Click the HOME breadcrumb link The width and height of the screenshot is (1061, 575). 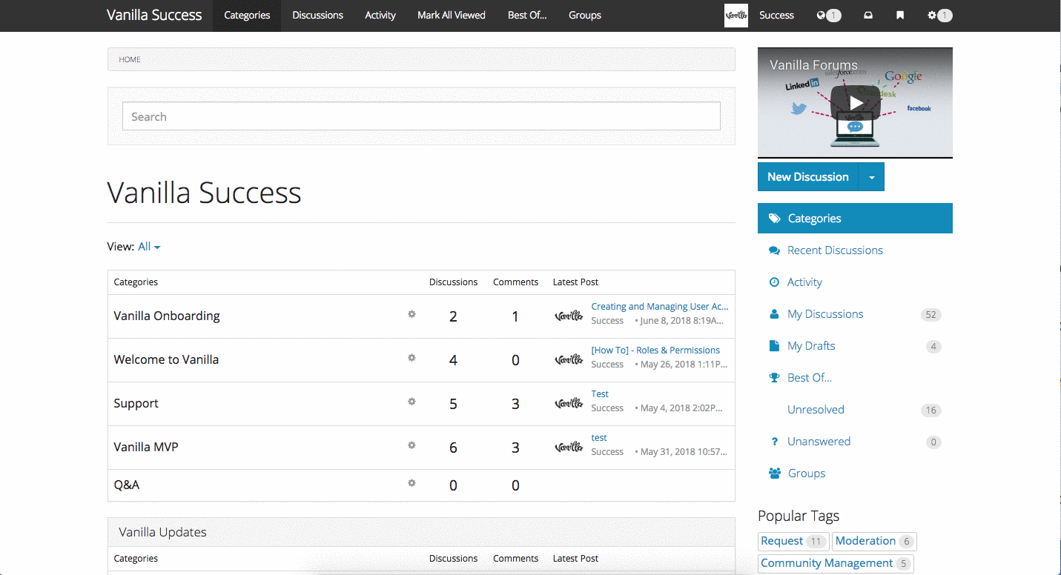130,59
